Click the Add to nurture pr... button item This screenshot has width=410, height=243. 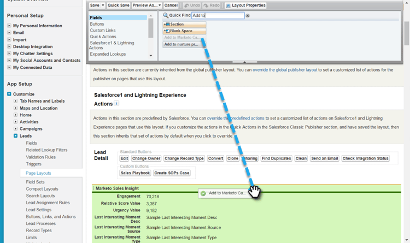(184, 44)
